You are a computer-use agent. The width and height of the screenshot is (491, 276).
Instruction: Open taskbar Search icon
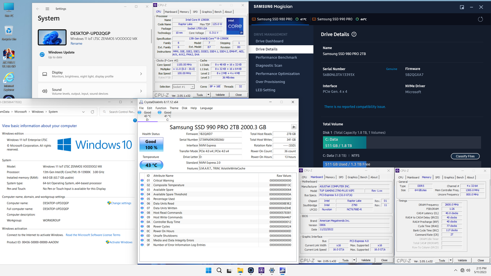coord(219,270)
